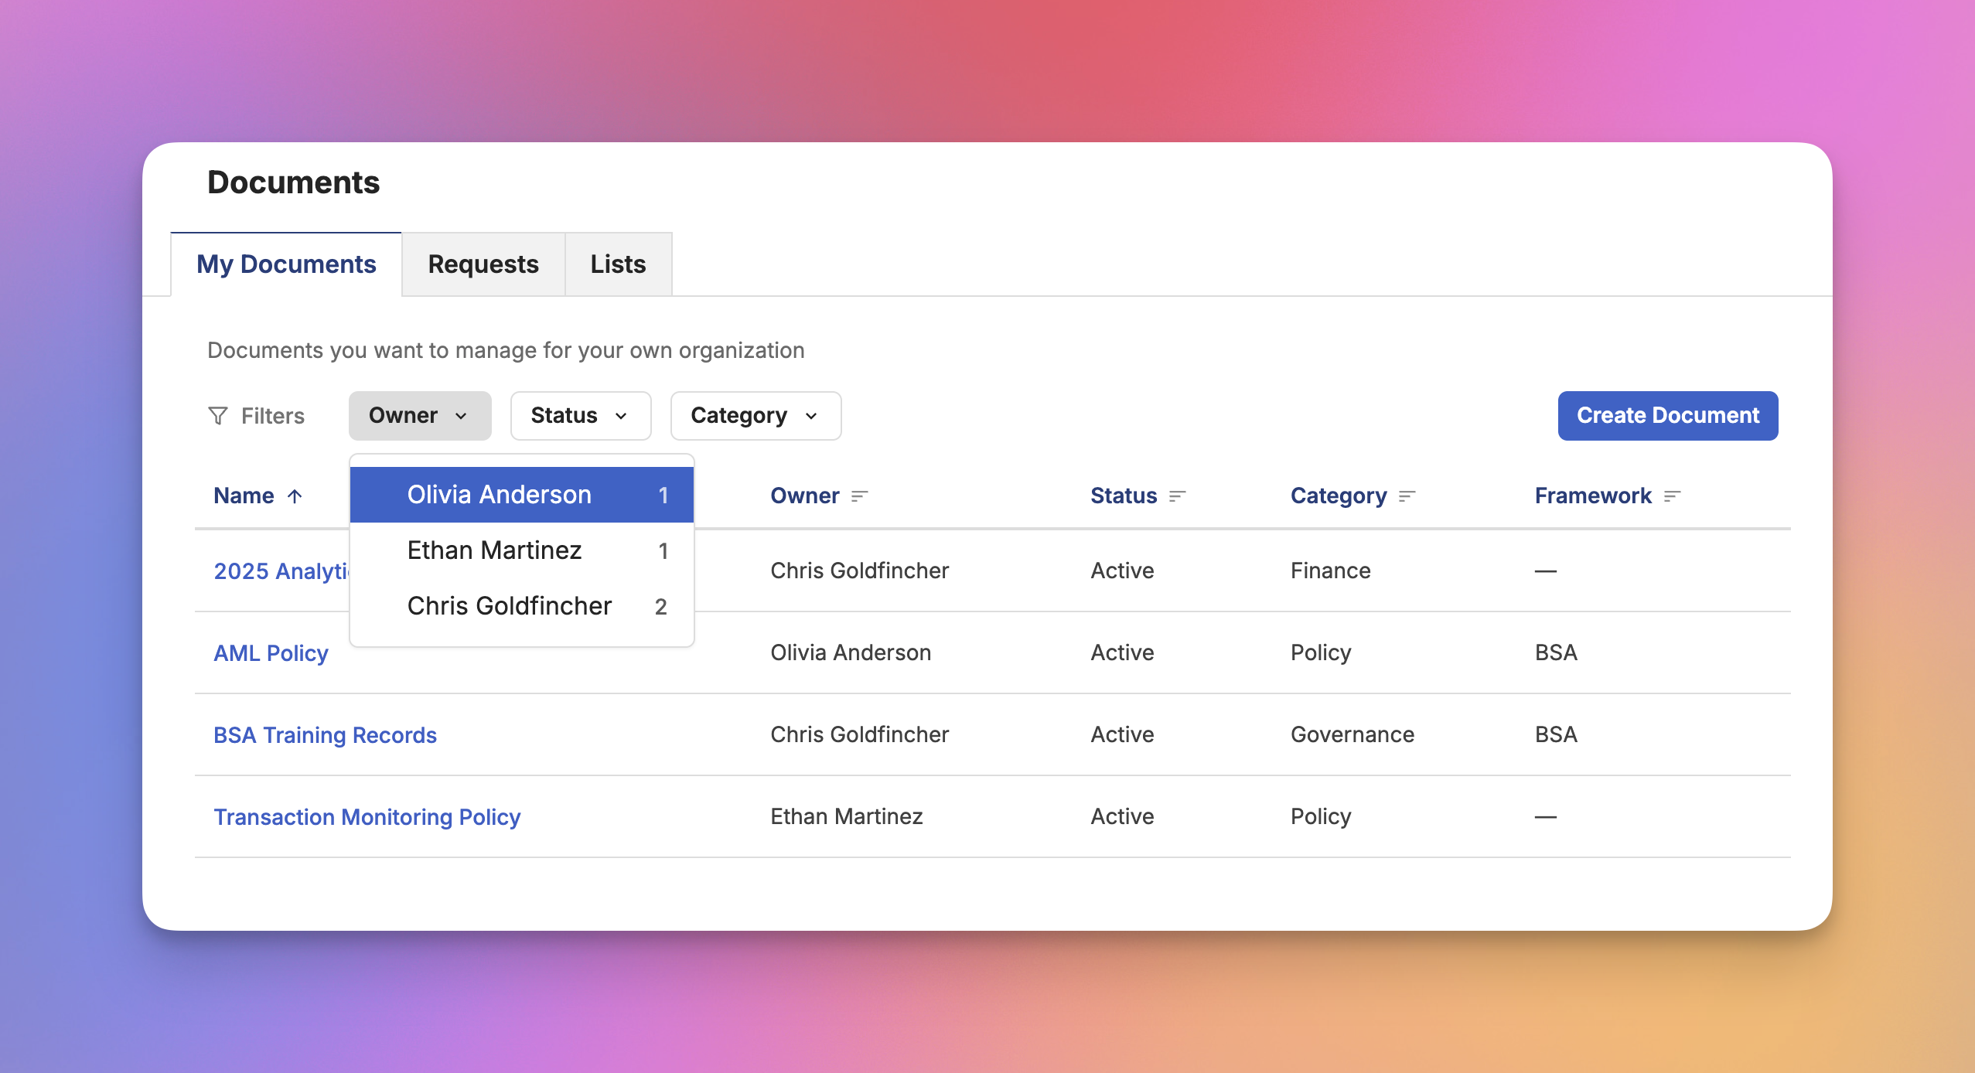Open the Lists tab
The image size is (1975, 1073).
pos(618,264)
